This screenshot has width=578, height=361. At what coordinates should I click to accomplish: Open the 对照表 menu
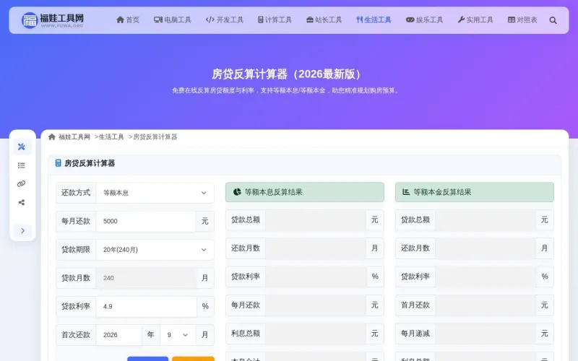coord(522,20)
